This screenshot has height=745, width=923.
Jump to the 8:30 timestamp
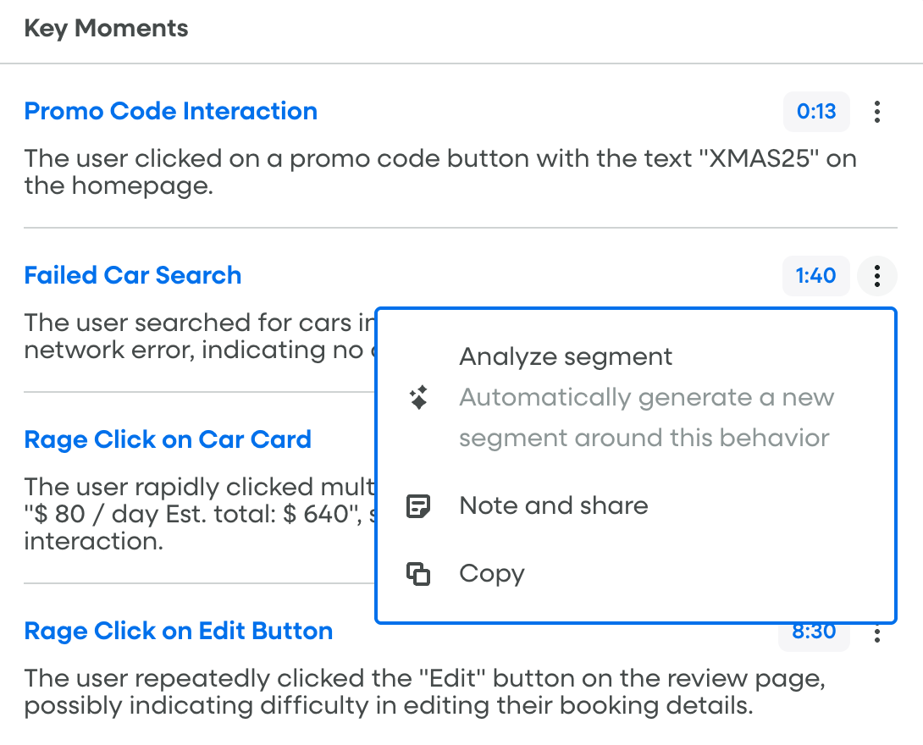click(x=814, y=632)
